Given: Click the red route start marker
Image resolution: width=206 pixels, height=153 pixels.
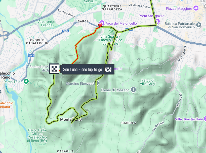Looking at the screenshot, I should point(100,25).
